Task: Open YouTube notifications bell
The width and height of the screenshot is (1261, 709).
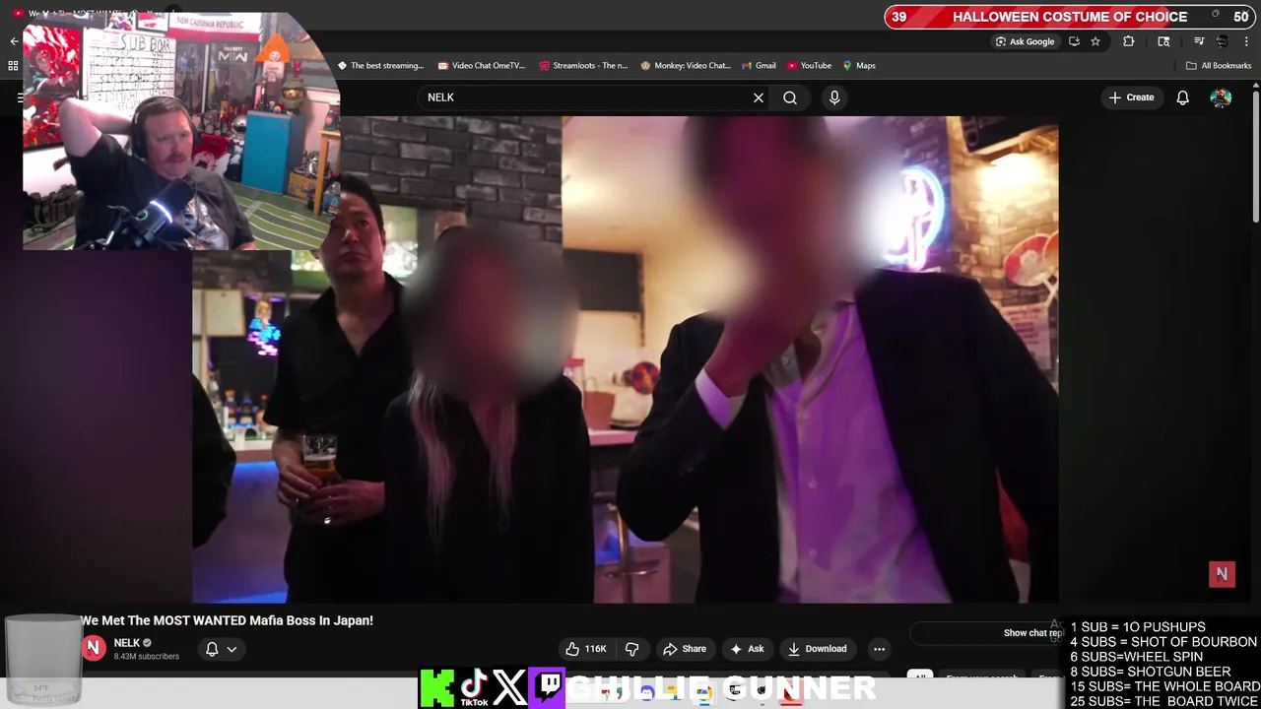Action: point(1183,97)
